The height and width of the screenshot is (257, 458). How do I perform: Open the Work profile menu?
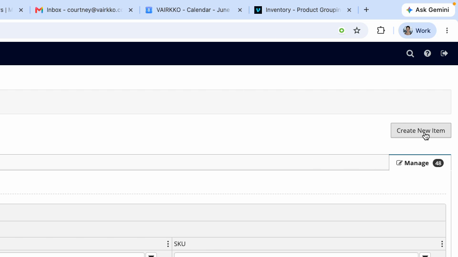coord(417,30)
